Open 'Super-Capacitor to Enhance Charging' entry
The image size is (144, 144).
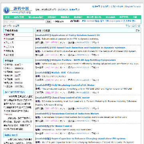(88, 139)
